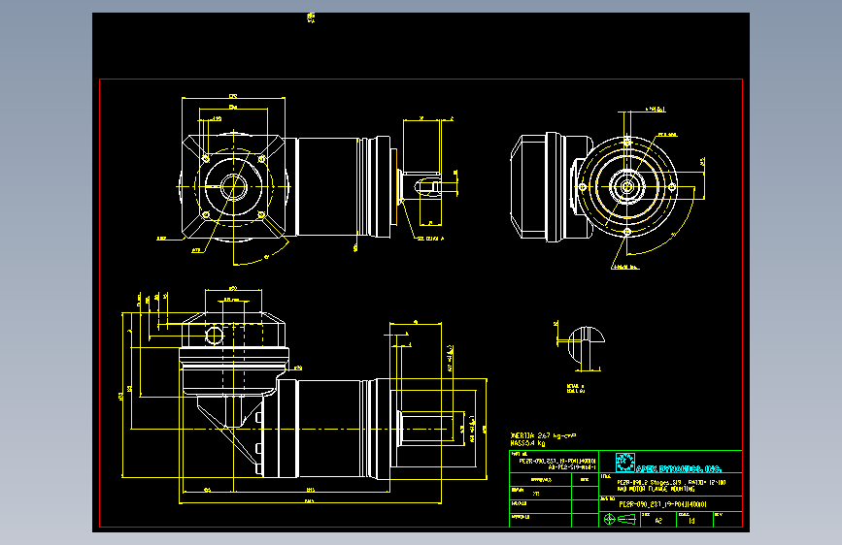Select the 2 Stages ratio title text line
842x545 pixels.
click(671, 482)
